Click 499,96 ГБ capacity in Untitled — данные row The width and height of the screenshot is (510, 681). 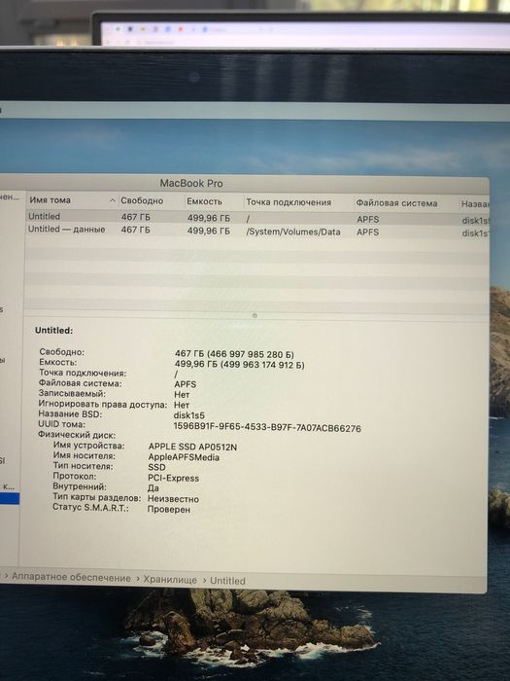209,232
